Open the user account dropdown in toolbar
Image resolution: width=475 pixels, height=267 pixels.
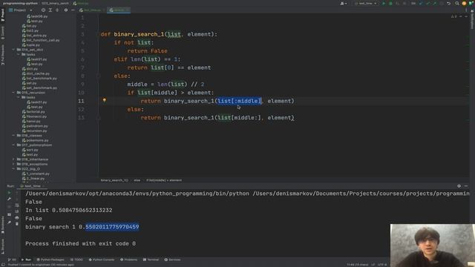click(x=344, y=3)
